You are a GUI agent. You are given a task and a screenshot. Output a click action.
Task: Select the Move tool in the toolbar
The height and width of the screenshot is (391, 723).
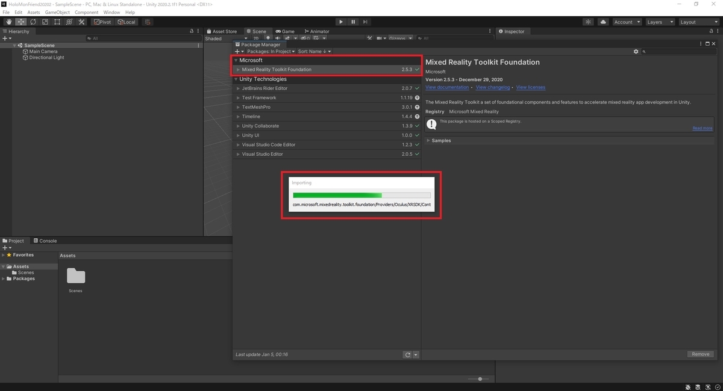tap(21, 22)
